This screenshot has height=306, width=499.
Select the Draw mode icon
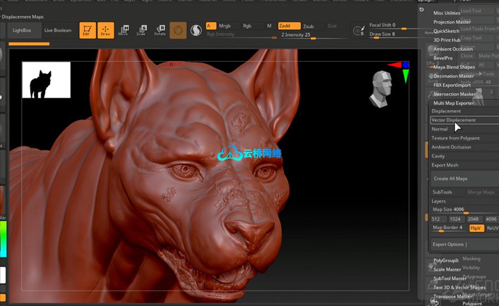tap(105, 30)
